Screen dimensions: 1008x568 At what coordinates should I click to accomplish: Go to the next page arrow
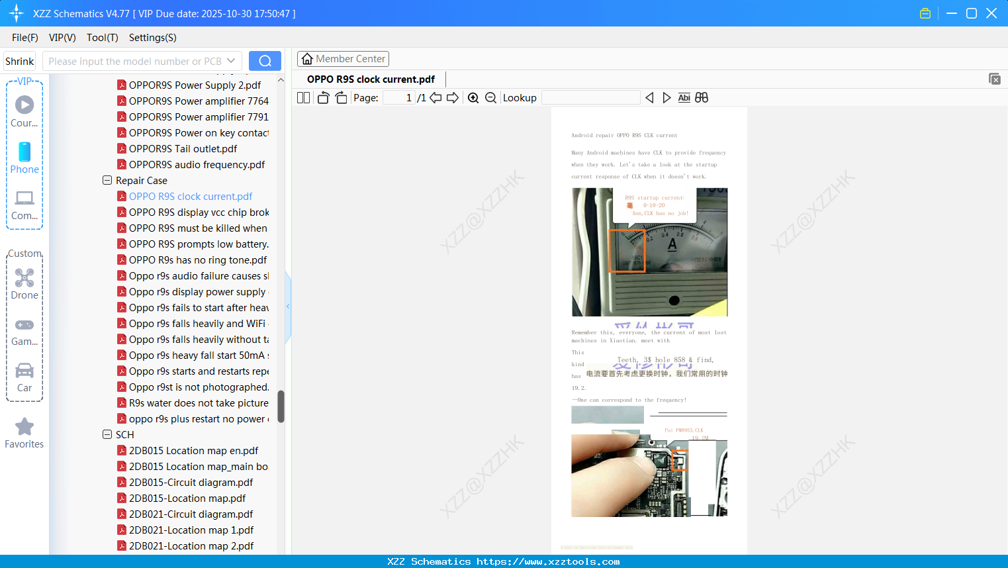(453, 98)
